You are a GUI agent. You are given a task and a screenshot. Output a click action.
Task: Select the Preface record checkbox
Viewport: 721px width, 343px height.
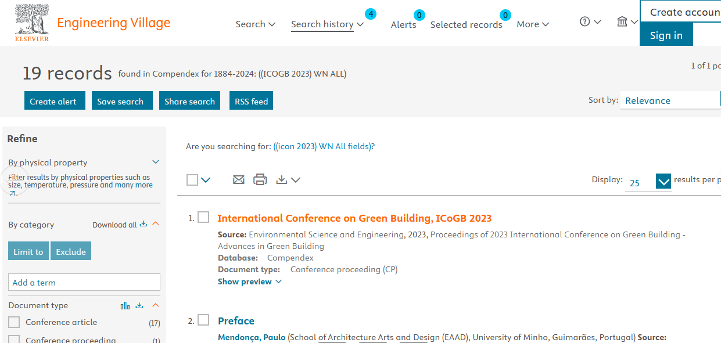[203, 320]
